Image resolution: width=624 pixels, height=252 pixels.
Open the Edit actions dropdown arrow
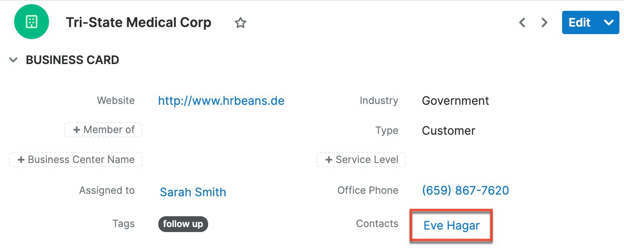(x=609, y=22)
